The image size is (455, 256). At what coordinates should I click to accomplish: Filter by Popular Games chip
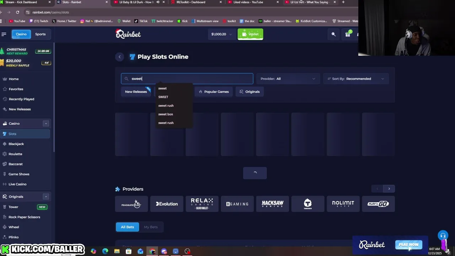point(214,92)
